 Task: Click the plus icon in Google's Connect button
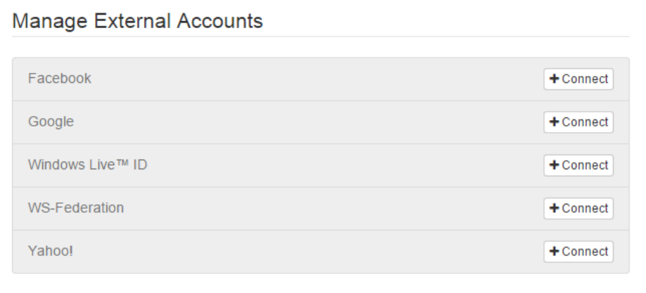click(x=555, y=122)
